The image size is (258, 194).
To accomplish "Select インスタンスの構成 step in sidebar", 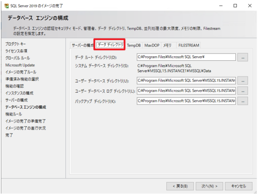I will tap(19, 93).
